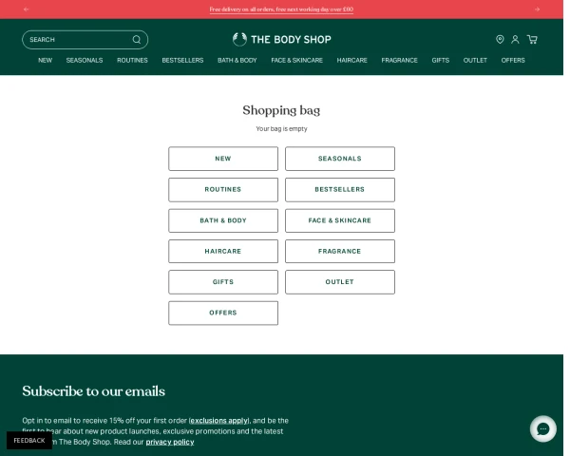Click the 'Your bag is empty' text
This screenshot has width=570, height=456.
click(281, 129)
